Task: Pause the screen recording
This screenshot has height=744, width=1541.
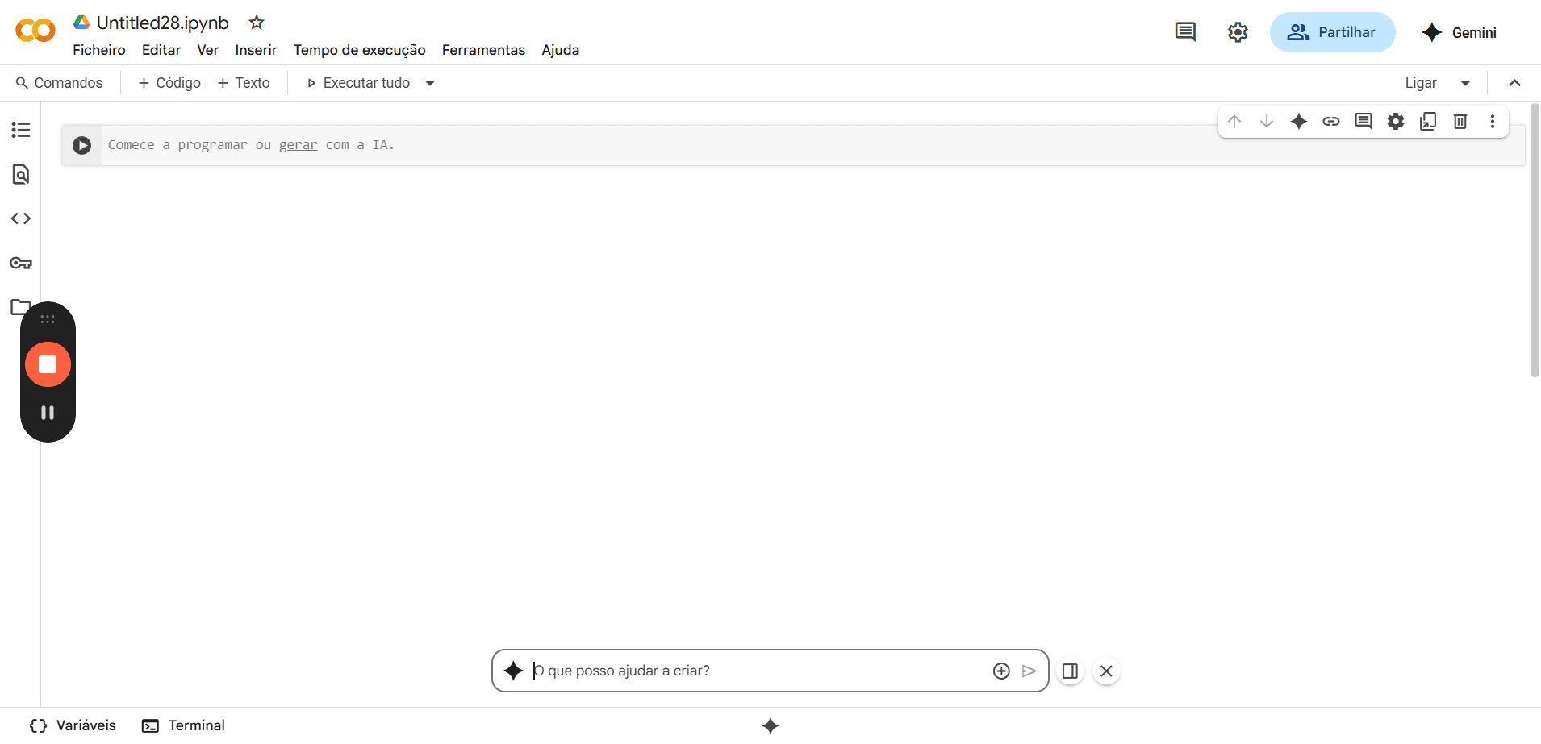Action: coord(48,413)
